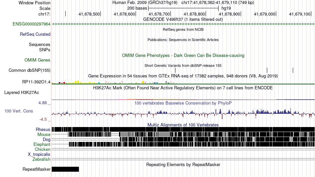Click the Publications: Sequences in Scientific Articles title

click(x=183, y=40)
